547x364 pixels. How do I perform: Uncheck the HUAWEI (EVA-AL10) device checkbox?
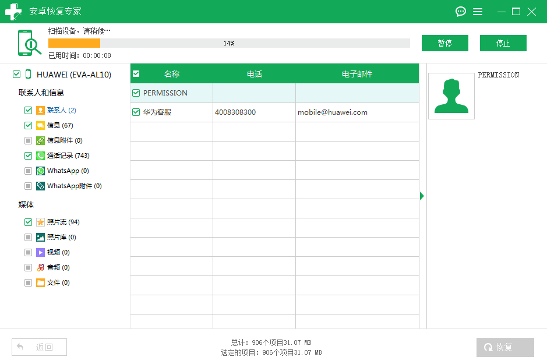[x=16, y=75]
